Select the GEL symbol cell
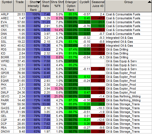 [x=7, y=116]
